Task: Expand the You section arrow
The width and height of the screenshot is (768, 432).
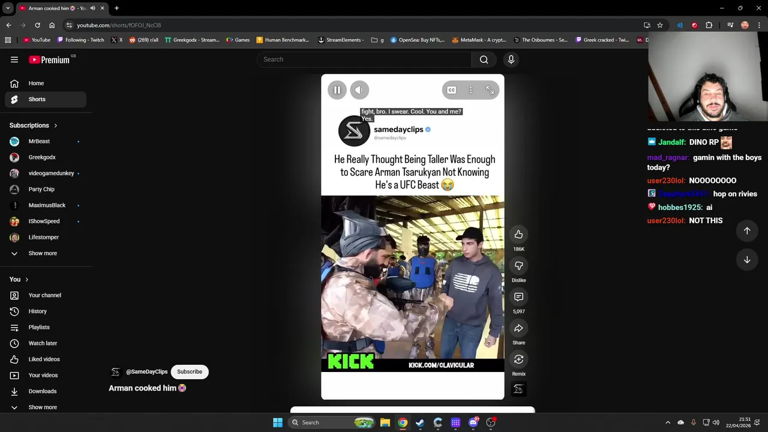Action: [x=26, y=280]
